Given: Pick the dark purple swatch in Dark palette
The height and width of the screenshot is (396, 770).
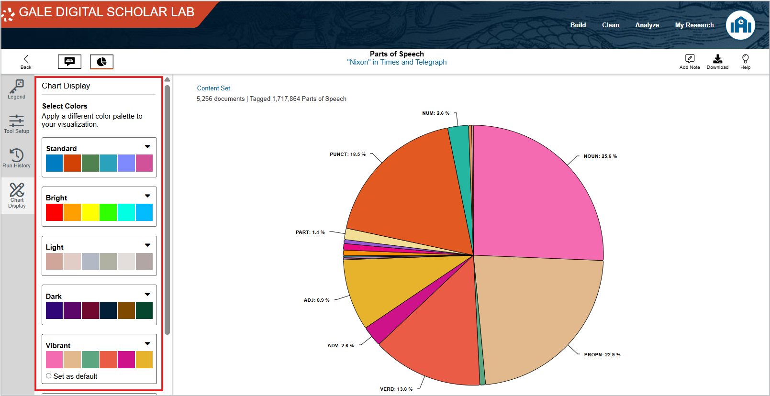Looking at the screenshot, I should click(x=55, y=310).
